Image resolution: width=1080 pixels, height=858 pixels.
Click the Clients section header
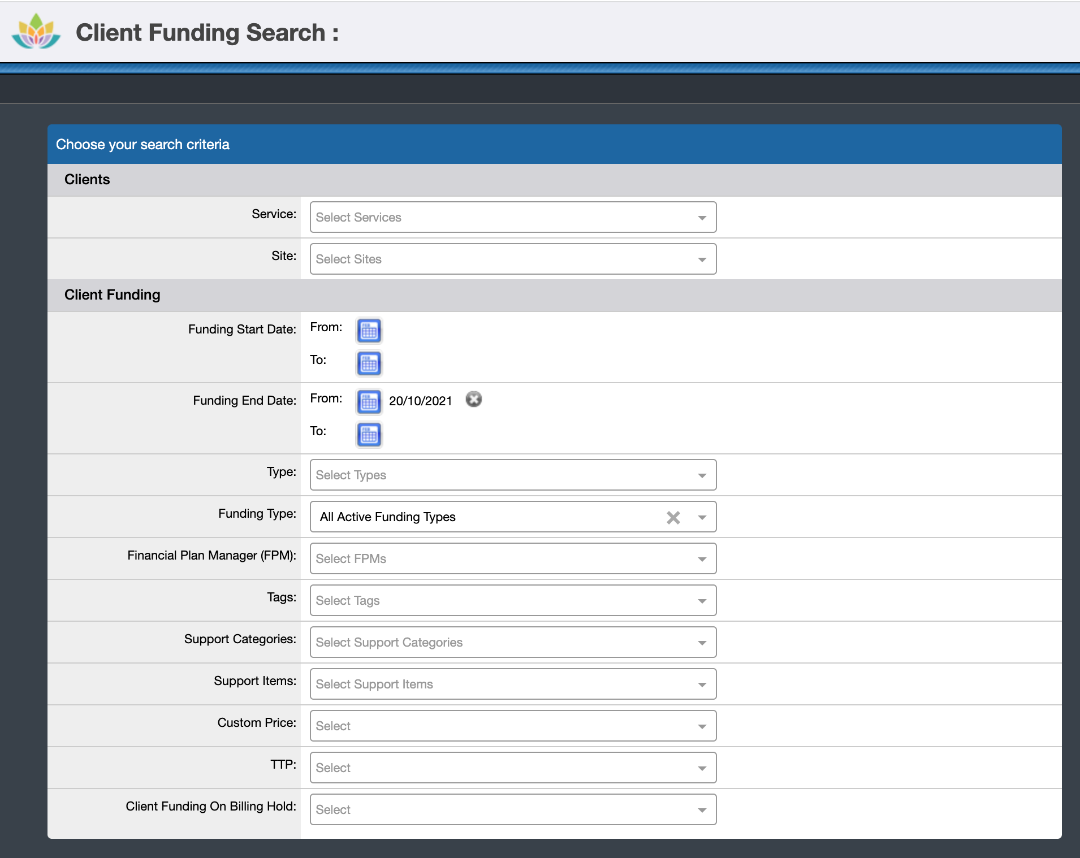click(87, 179)
